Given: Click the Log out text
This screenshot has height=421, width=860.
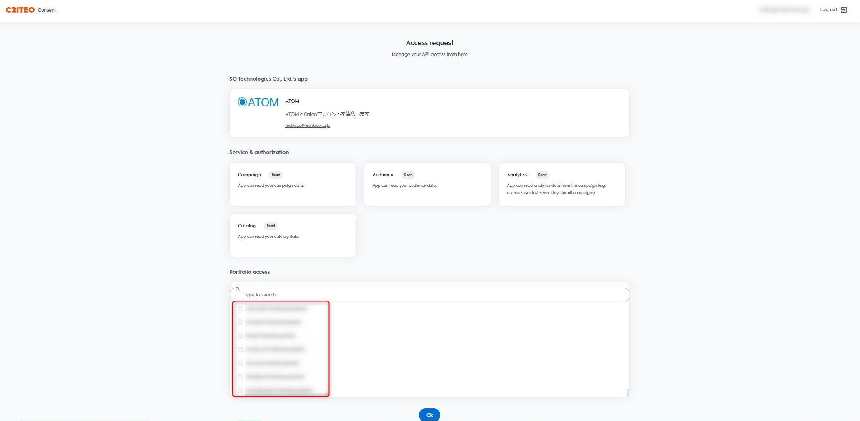Looking at the screenshot, I should click(x=828, y=10).
